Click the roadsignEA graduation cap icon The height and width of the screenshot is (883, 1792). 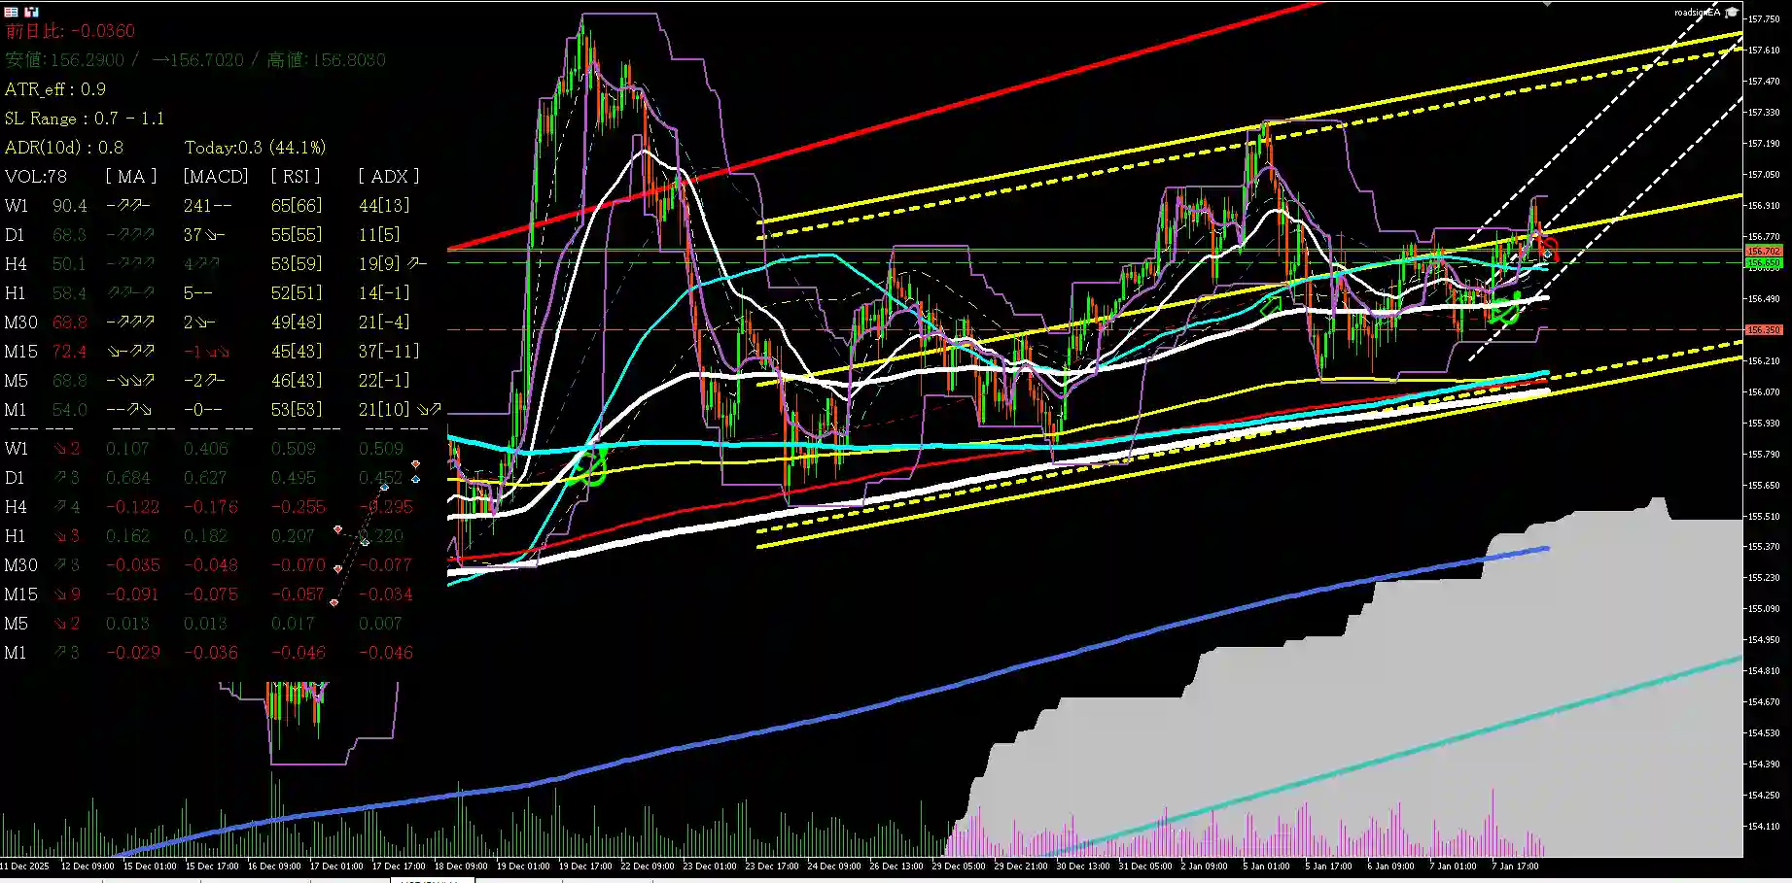(x=1732, y=13)
